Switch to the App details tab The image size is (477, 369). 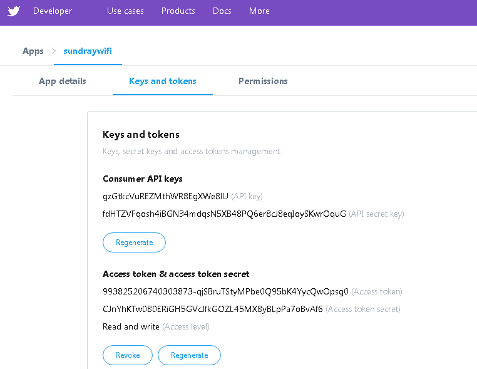tap(63, 81)
